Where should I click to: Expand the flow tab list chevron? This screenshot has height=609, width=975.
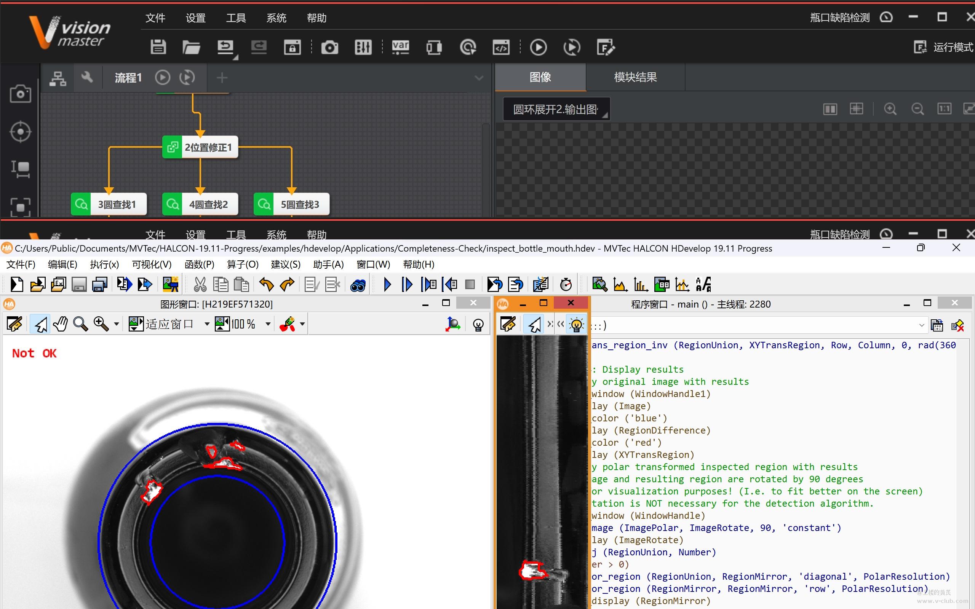[479, 78]
